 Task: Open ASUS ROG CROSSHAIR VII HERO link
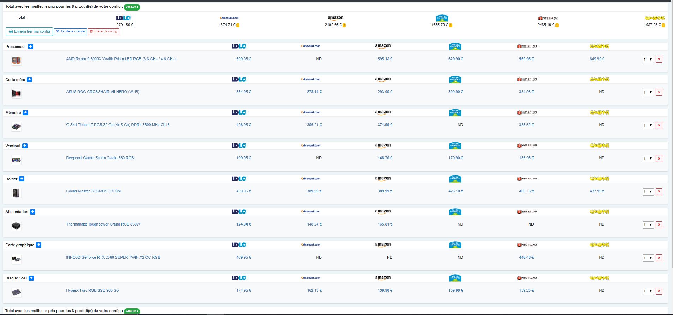coord(103,92)
